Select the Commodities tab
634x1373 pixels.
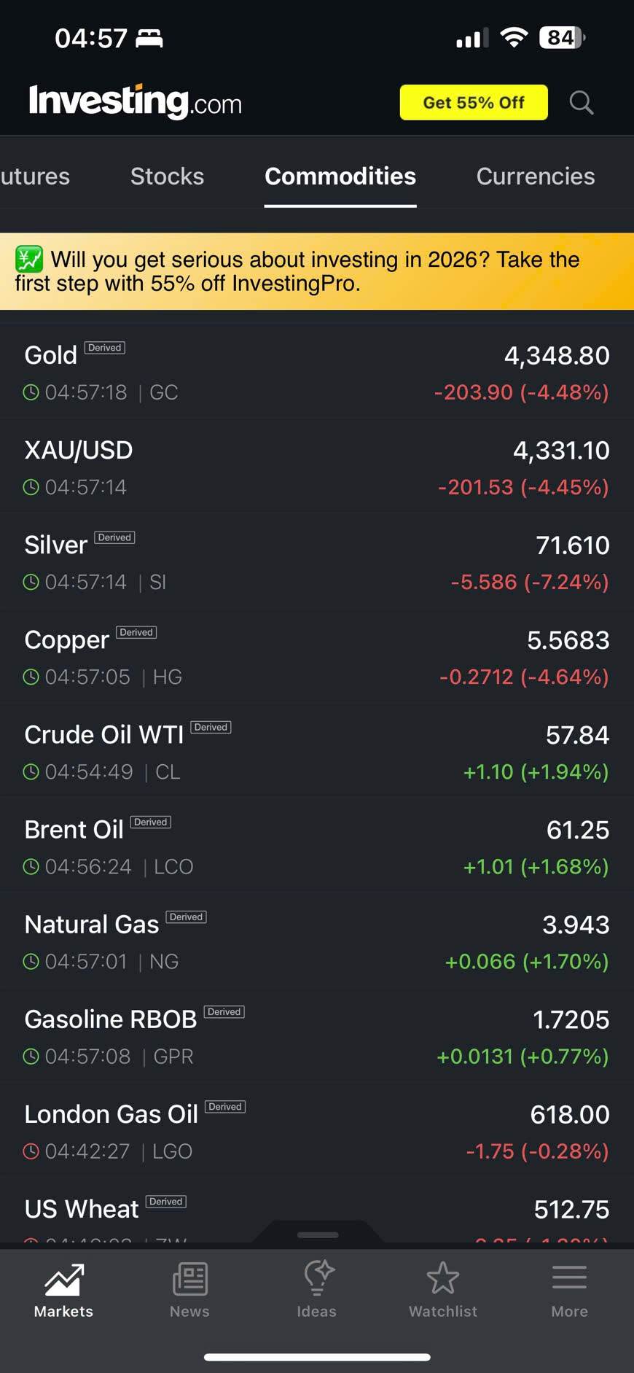click(x=340, y=176)
